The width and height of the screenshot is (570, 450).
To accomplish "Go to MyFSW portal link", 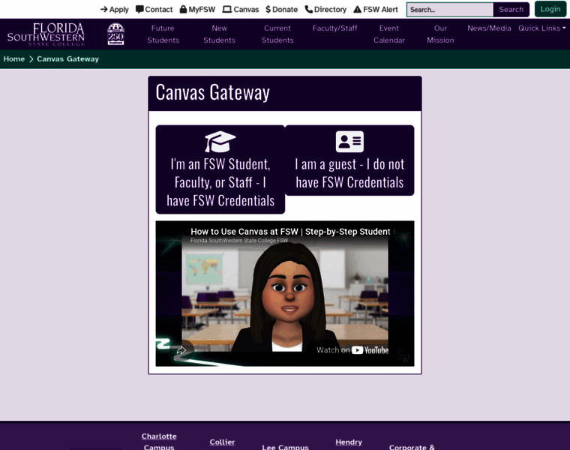I will (x=198, y=10).
